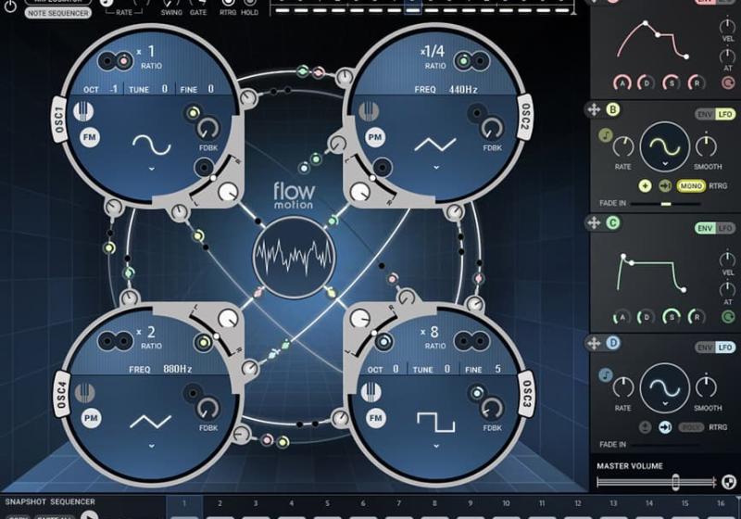The image size is (741, 519).
Task: Switch modulator B to ENV mode
Action: (705, 114)
